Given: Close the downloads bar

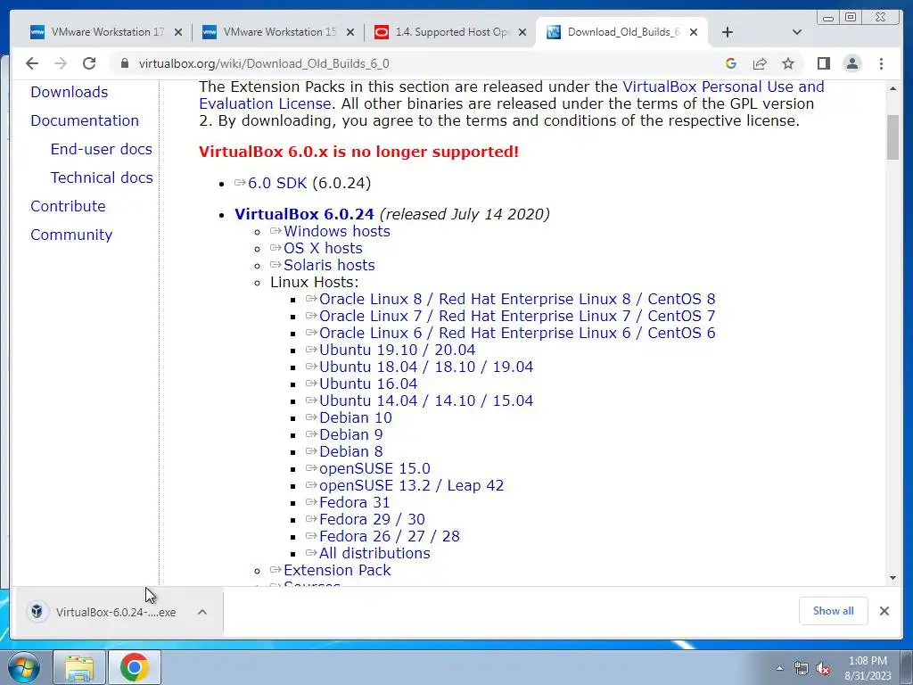Looking at the screenshot, I should click(884, 611).
